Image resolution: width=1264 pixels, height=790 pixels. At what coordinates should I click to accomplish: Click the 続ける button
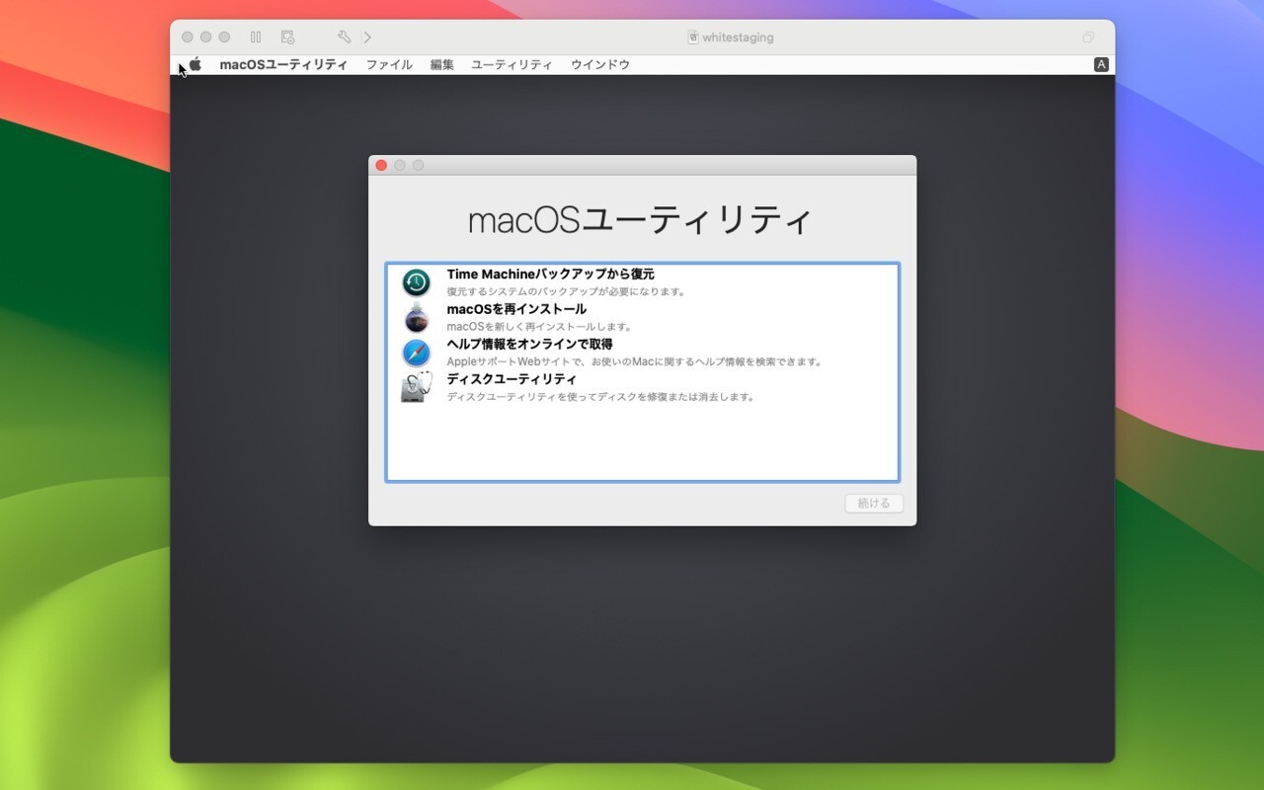tap(873, 504)
